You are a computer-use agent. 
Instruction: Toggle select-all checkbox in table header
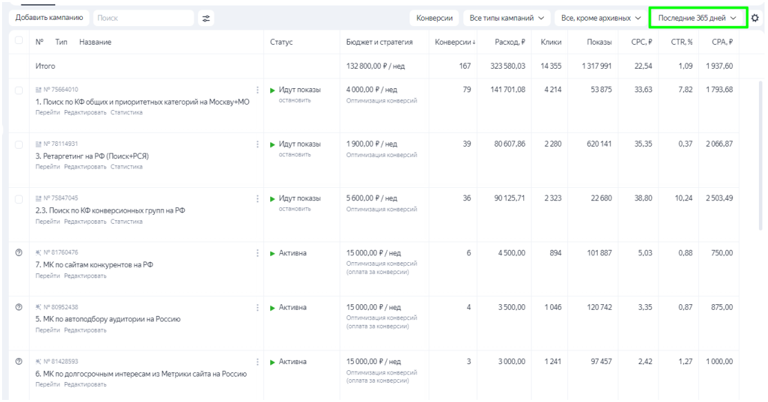coord(19,41)
